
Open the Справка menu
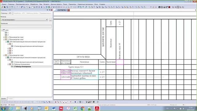(102, 4)
